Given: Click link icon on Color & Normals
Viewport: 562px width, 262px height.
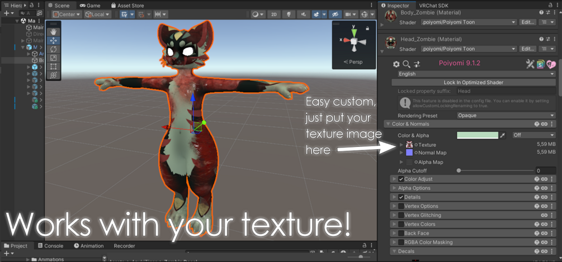Looking at the screenshot, I should tap(544, 124).
